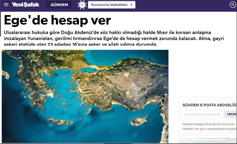
Task: Click the headline "Ege'de hesap ver"
Action: click(x=57, y=20)
